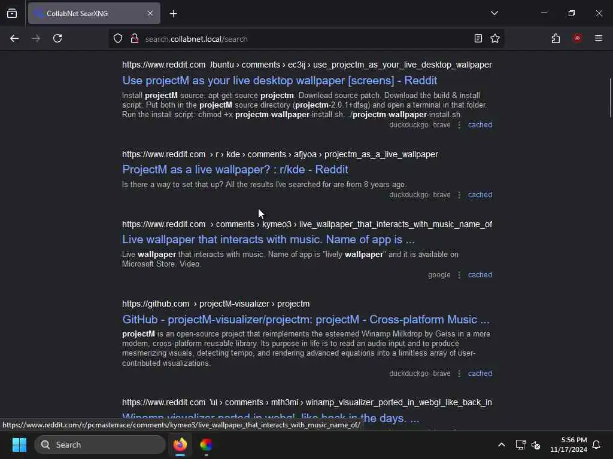
Task: Open the Windows Start menu
Action: pos(19,445)
